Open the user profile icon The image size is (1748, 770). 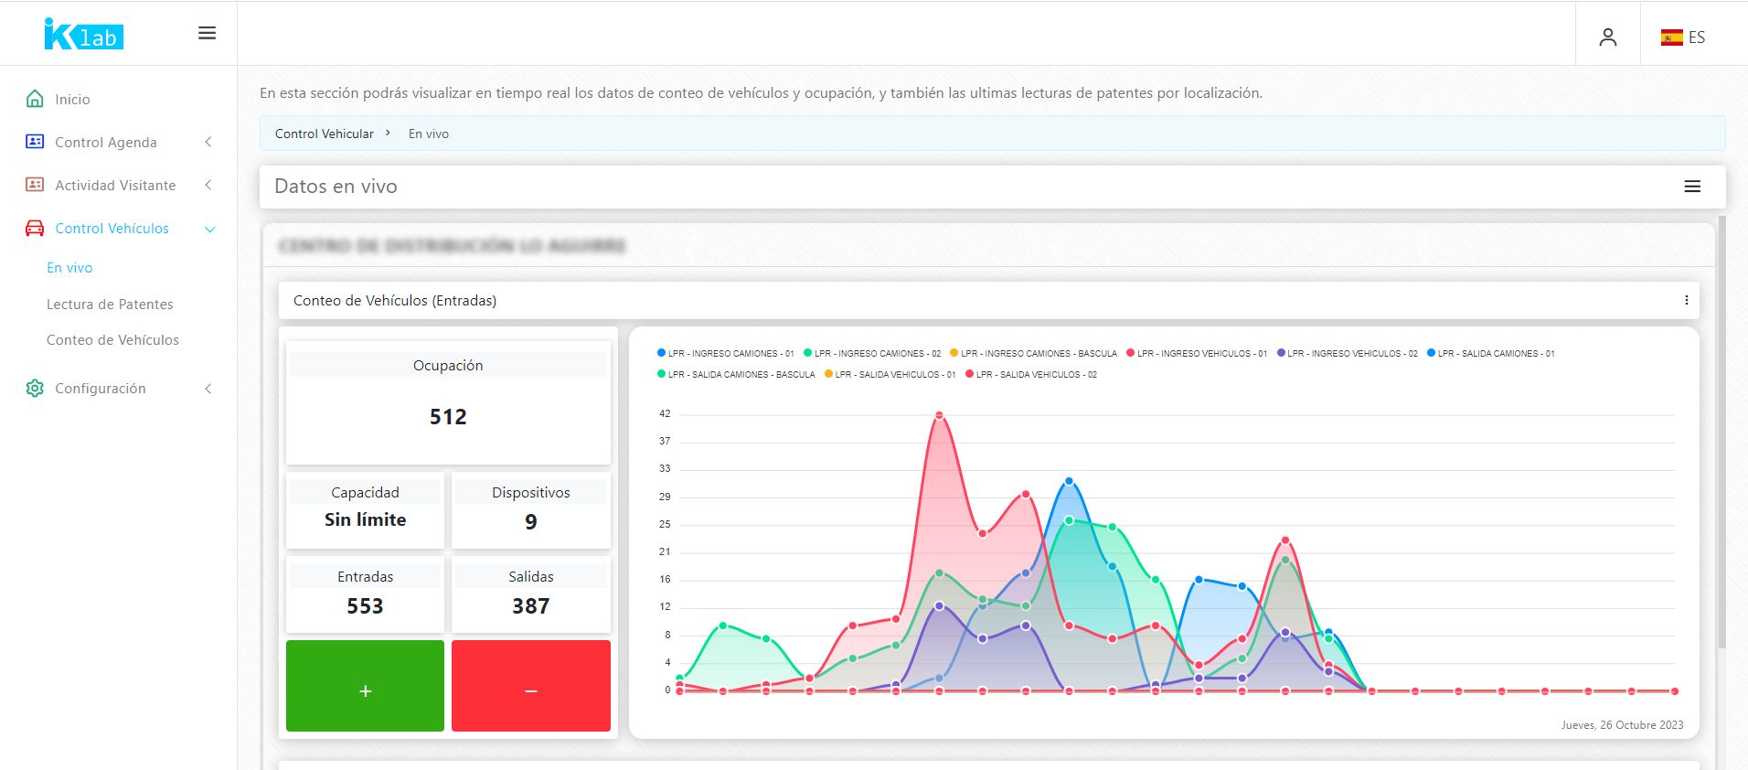click(x=1607, y=37)
